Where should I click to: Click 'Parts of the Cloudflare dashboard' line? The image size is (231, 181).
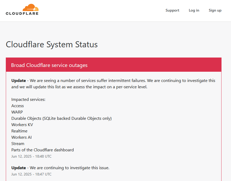click(x=42, y=150)
